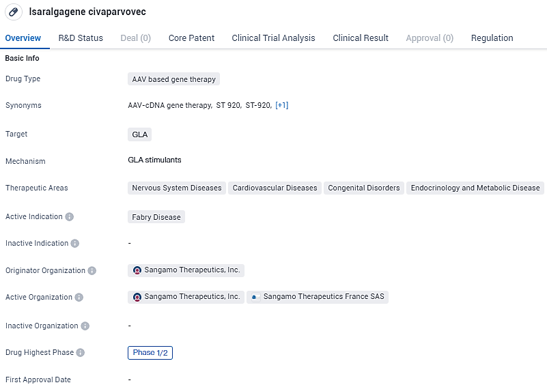547x387 pixels.
Task: Click the pill drug icon beside the title
Action: click(14, 12)
